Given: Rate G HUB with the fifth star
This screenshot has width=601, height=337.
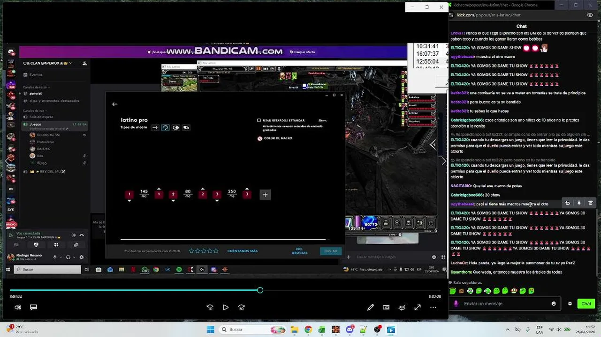Looking at the screenshot, I should pyautogui.click(x=216, y=251).
